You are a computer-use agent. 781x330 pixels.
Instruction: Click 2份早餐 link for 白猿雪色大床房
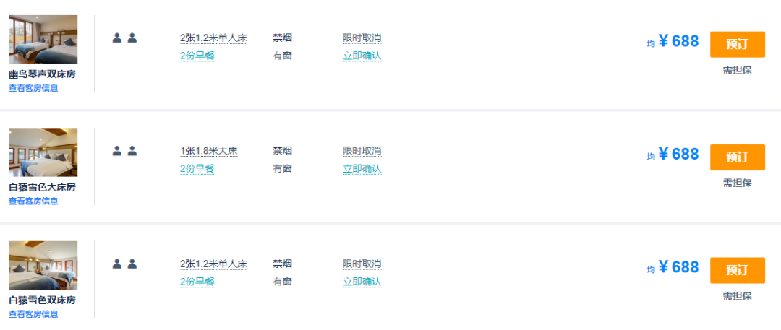pyautogui.click(x=197, y=169)
